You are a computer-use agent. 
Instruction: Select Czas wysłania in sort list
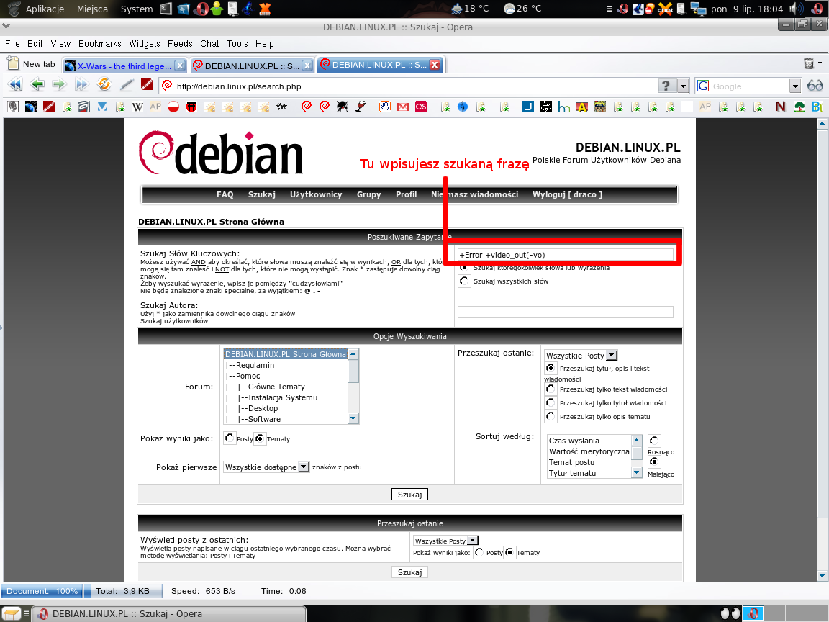pyautogui.click(x=589, y=441)
